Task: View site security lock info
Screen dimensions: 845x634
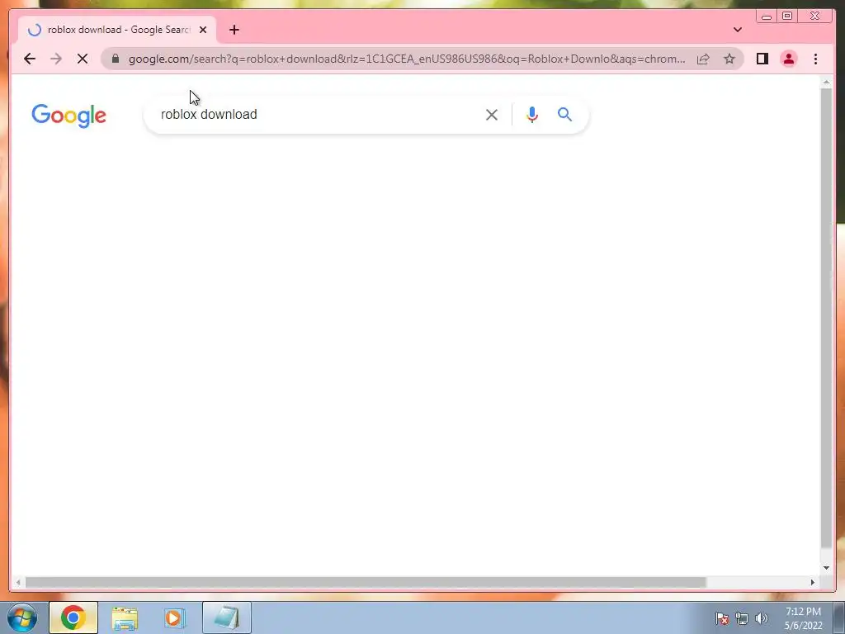Action: [116, 59]
